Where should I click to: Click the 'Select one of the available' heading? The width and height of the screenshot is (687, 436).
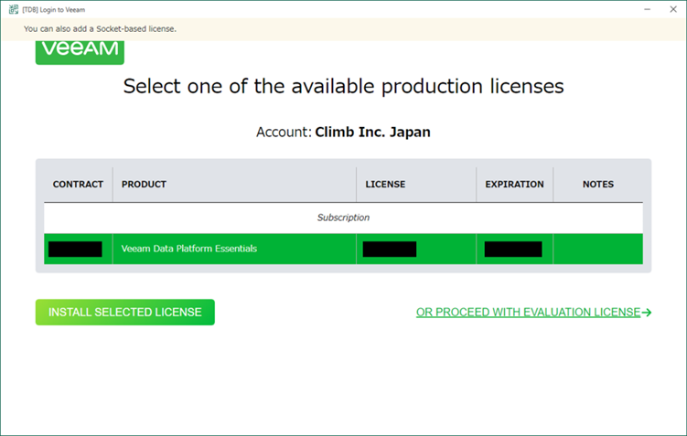[x=343, y=87]
